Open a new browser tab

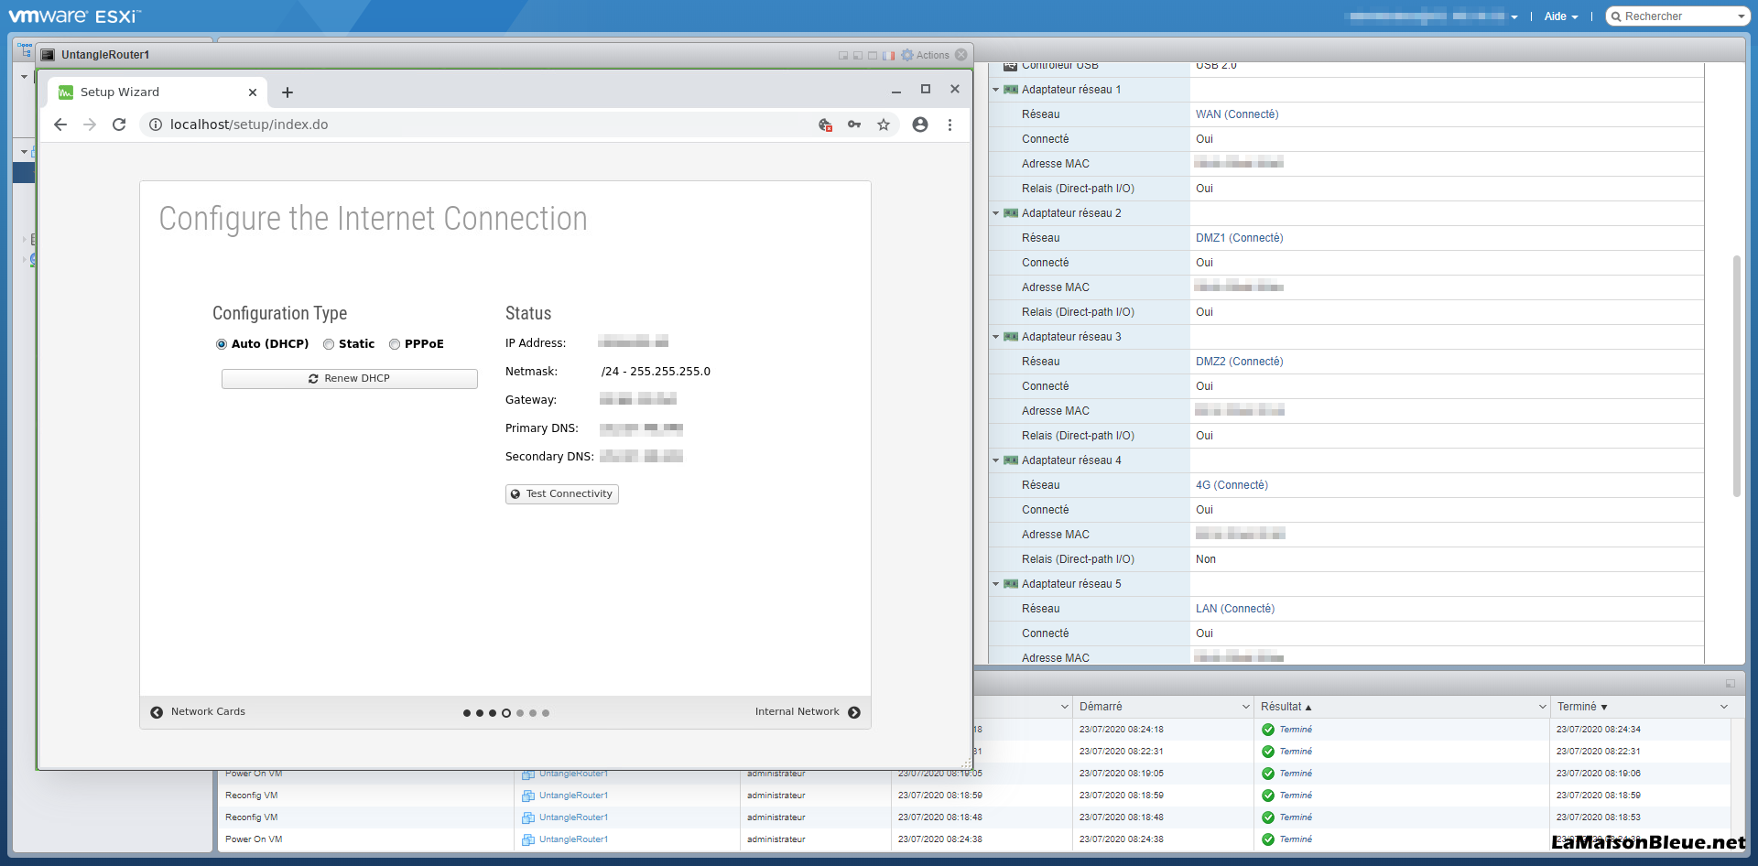point(288,92)
